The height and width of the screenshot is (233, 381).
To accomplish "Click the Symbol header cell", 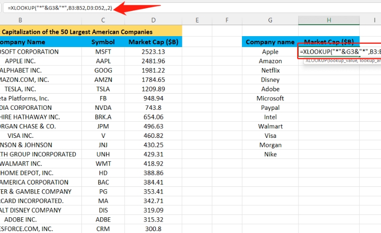I will (103, 42).
